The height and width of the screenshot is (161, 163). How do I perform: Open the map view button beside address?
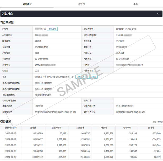coord(80,77)
